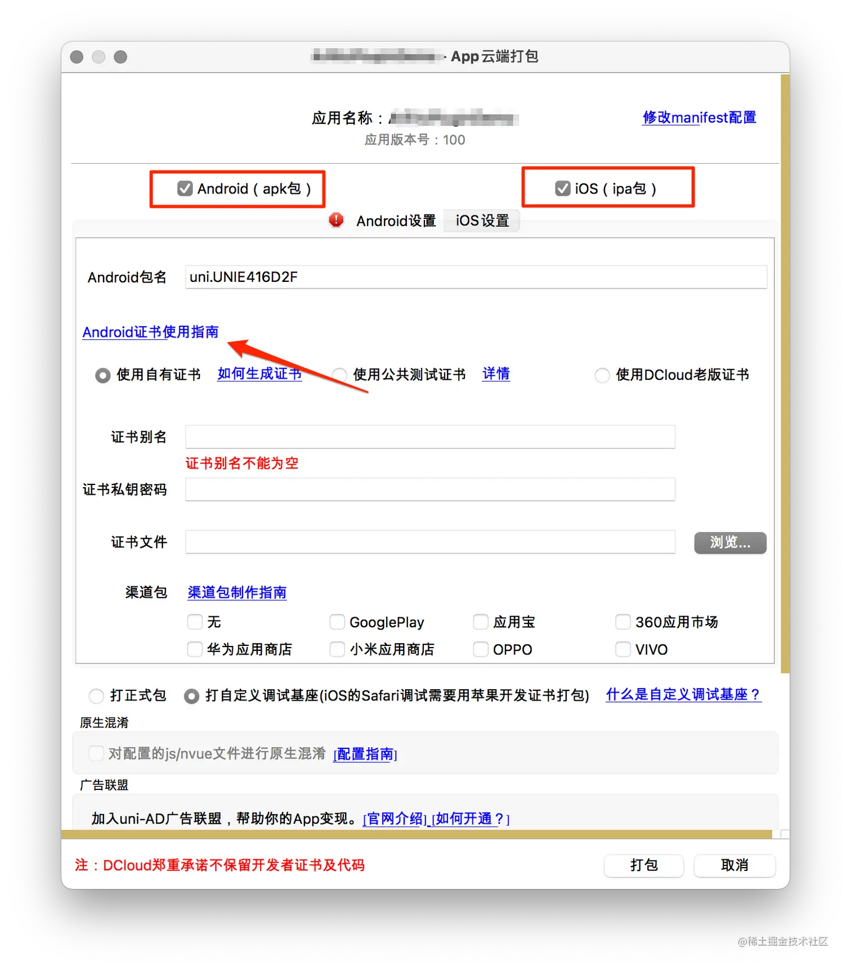Click the 打包 button
This screenshot has width=851, height=970.
[x=644, y=865]
